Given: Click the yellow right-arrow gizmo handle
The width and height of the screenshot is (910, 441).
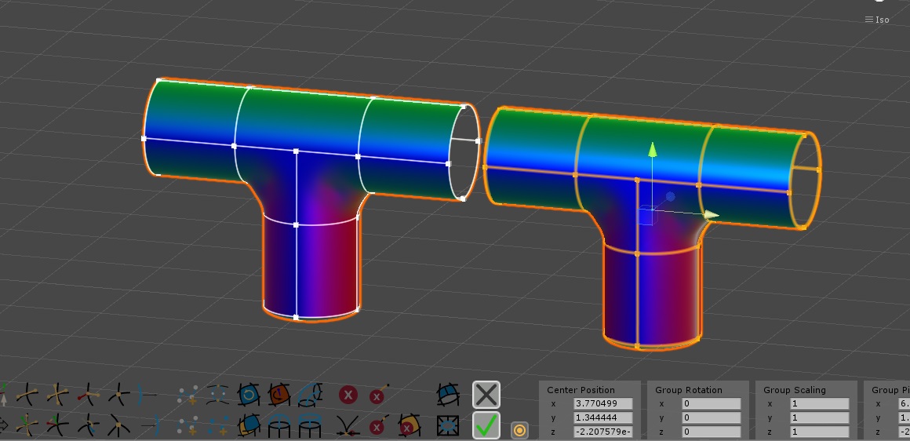Looking at the screenshot, I should 712,215.
